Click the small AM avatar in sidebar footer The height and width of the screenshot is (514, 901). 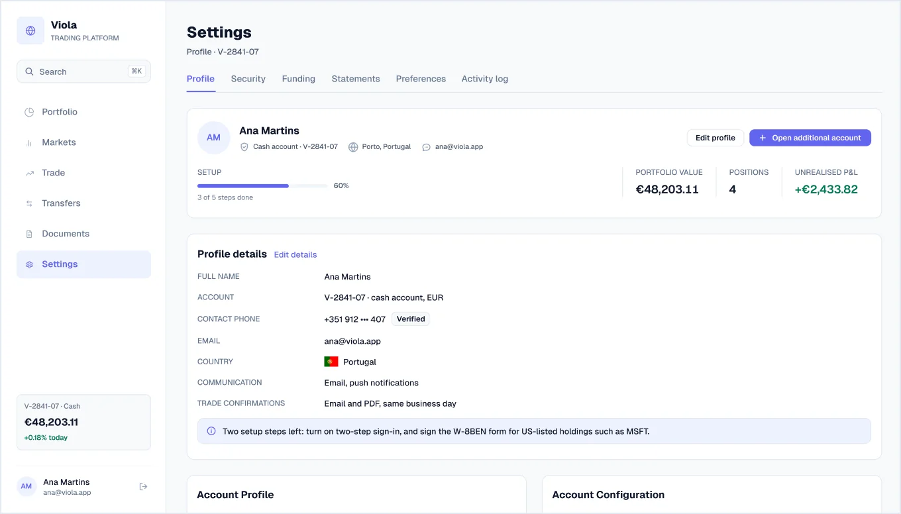(26, 486)
